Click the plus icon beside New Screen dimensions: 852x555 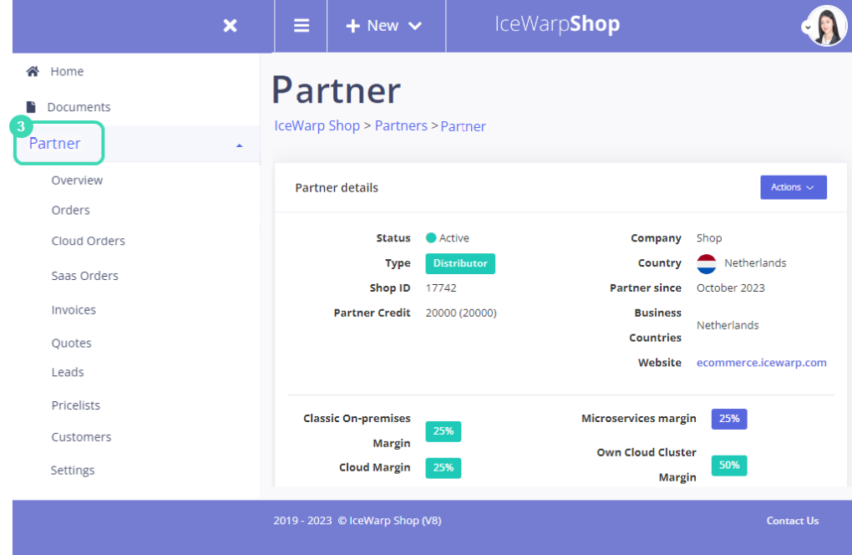click(352, 26)
